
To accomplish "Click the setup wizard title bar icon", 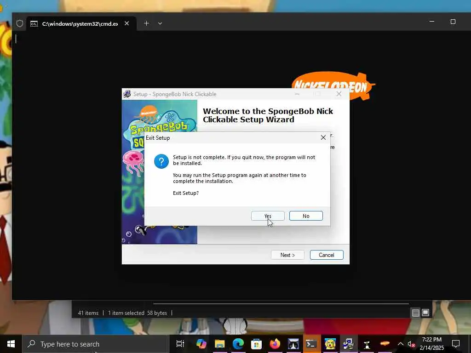I will click(127, 94).
